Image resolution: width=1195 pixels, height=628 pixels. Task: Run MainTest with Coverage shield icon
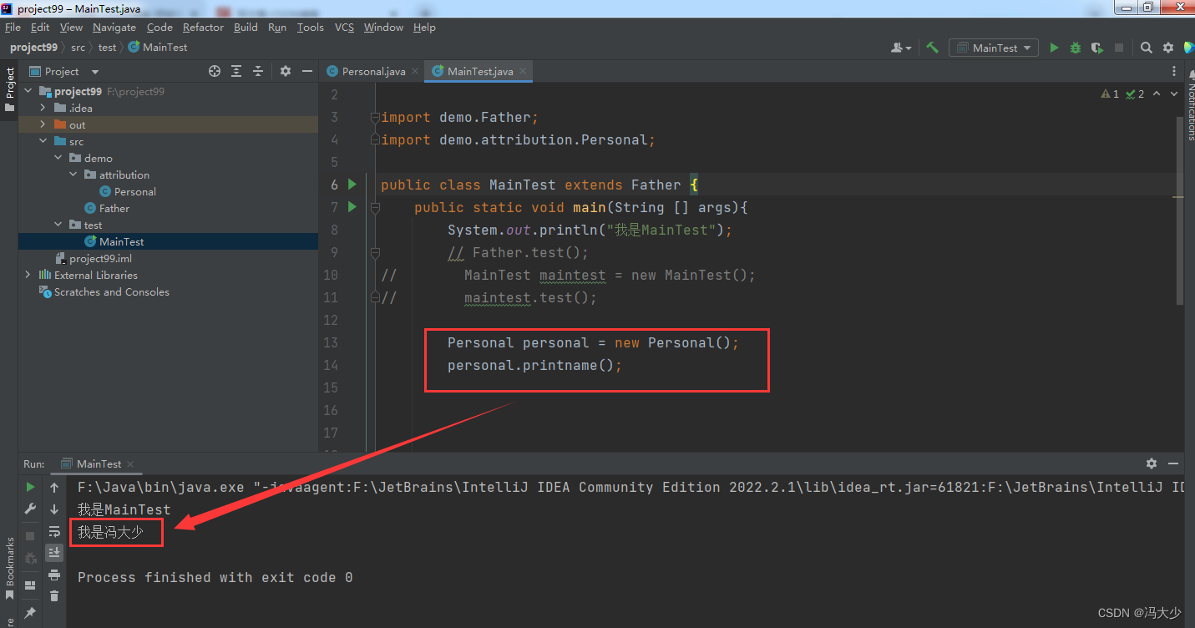[x=1097, y=48]
